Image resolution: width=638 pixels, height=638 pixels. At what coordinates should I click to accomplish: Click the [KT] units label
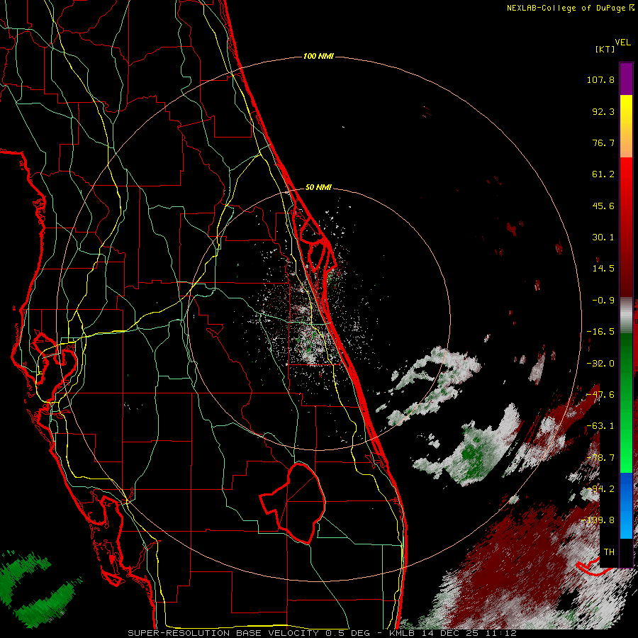[605, 49]
